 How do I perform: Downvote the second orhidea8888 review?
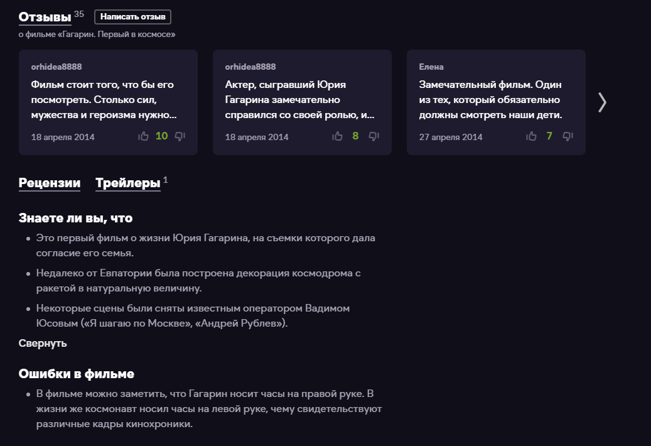pos(374,136)
